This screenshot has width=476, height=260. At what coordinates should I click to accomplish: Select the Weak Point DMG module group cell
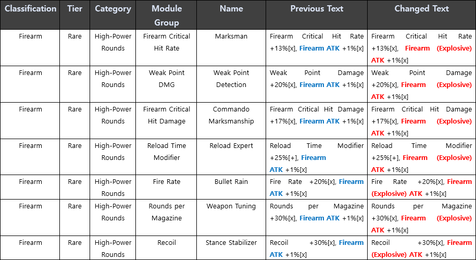[167, 79]
